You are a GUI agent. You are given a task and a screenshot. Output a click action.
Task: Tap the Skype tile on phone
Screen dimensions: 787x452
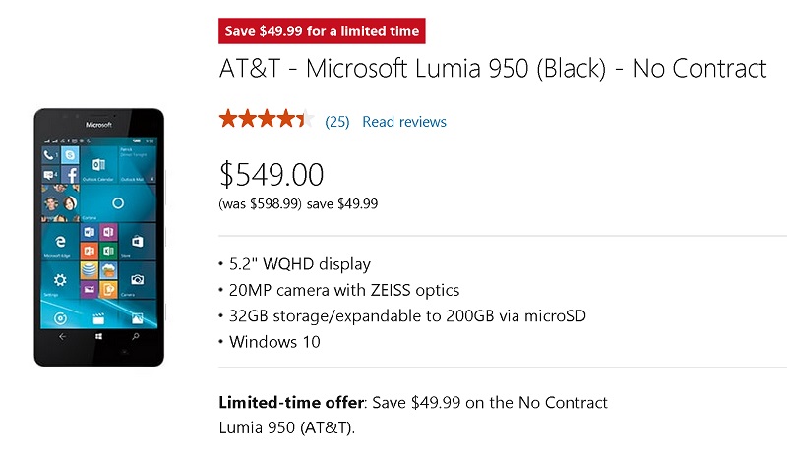tap(70, 155)
